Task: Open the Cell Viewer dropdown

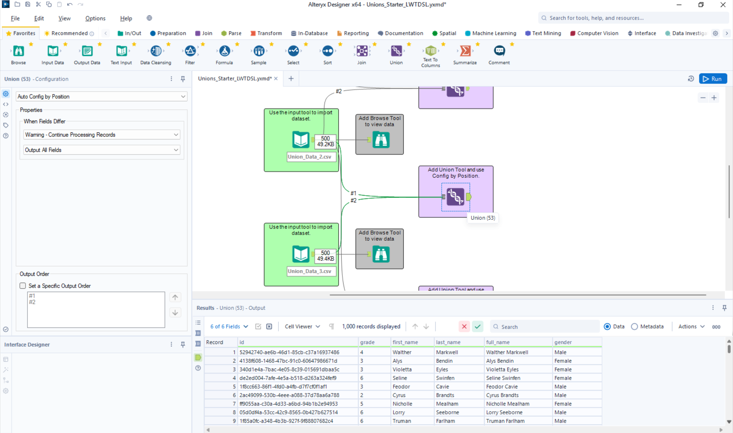Action: (x=302, y=327)
